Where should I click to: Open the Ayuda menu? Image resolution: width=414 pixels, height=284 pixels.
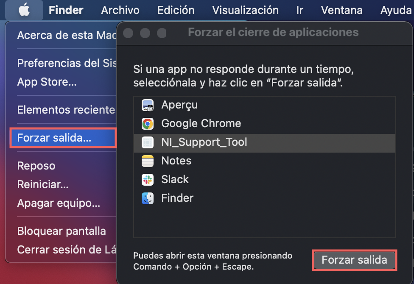click(x=395, y=10)
